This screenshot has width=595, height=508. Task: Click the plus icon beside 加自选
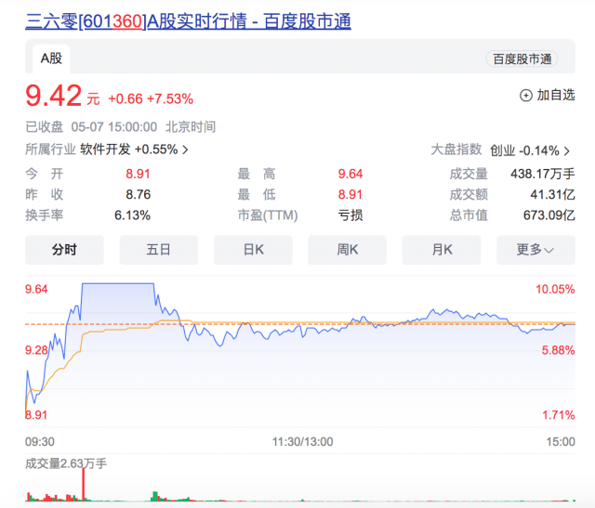[526, 95]
